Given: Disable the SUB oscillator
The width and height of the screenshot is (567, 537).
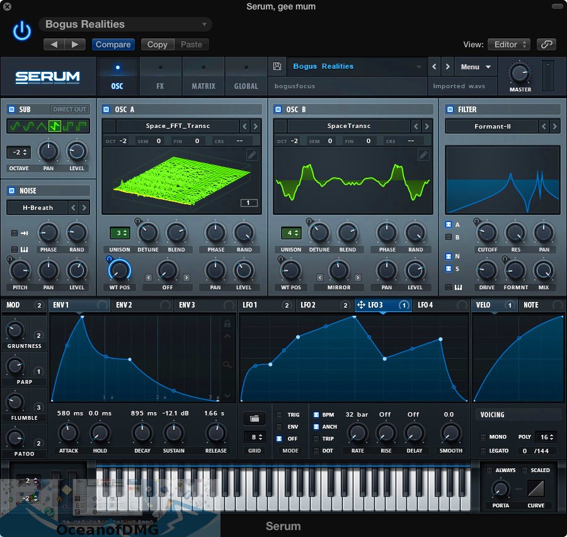Looking at the screenshot, I should pyautogui.click(x=11, y=109).
